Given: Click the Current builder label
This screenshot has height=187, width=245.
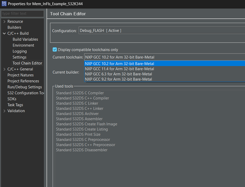Looking at the screenshot, I should (66, 72).
